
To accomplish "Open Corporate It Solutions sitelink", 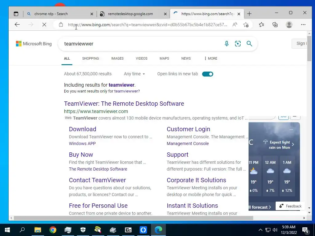I will pos(196,180).
